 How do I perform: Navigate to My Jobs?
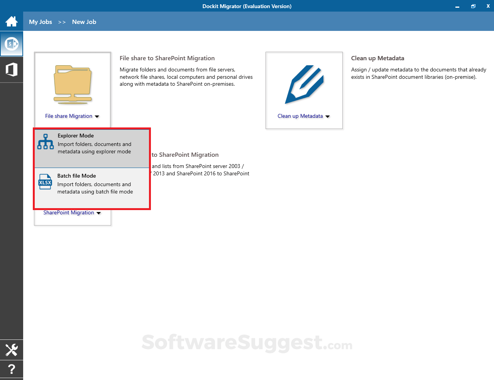[x=40, y=22]
